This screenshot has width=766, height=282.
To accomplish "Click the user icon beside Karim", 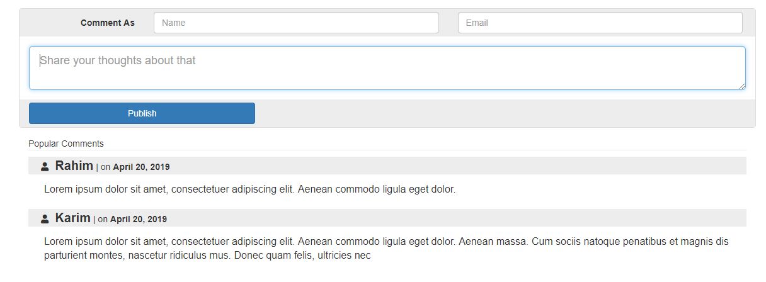I will click(x=45, y=219).
